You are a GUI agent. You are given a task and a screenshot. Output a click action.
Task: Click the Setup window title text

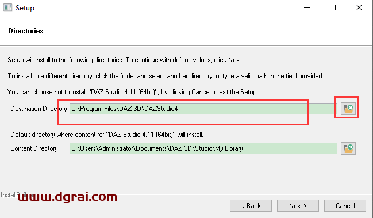[25, 8]
